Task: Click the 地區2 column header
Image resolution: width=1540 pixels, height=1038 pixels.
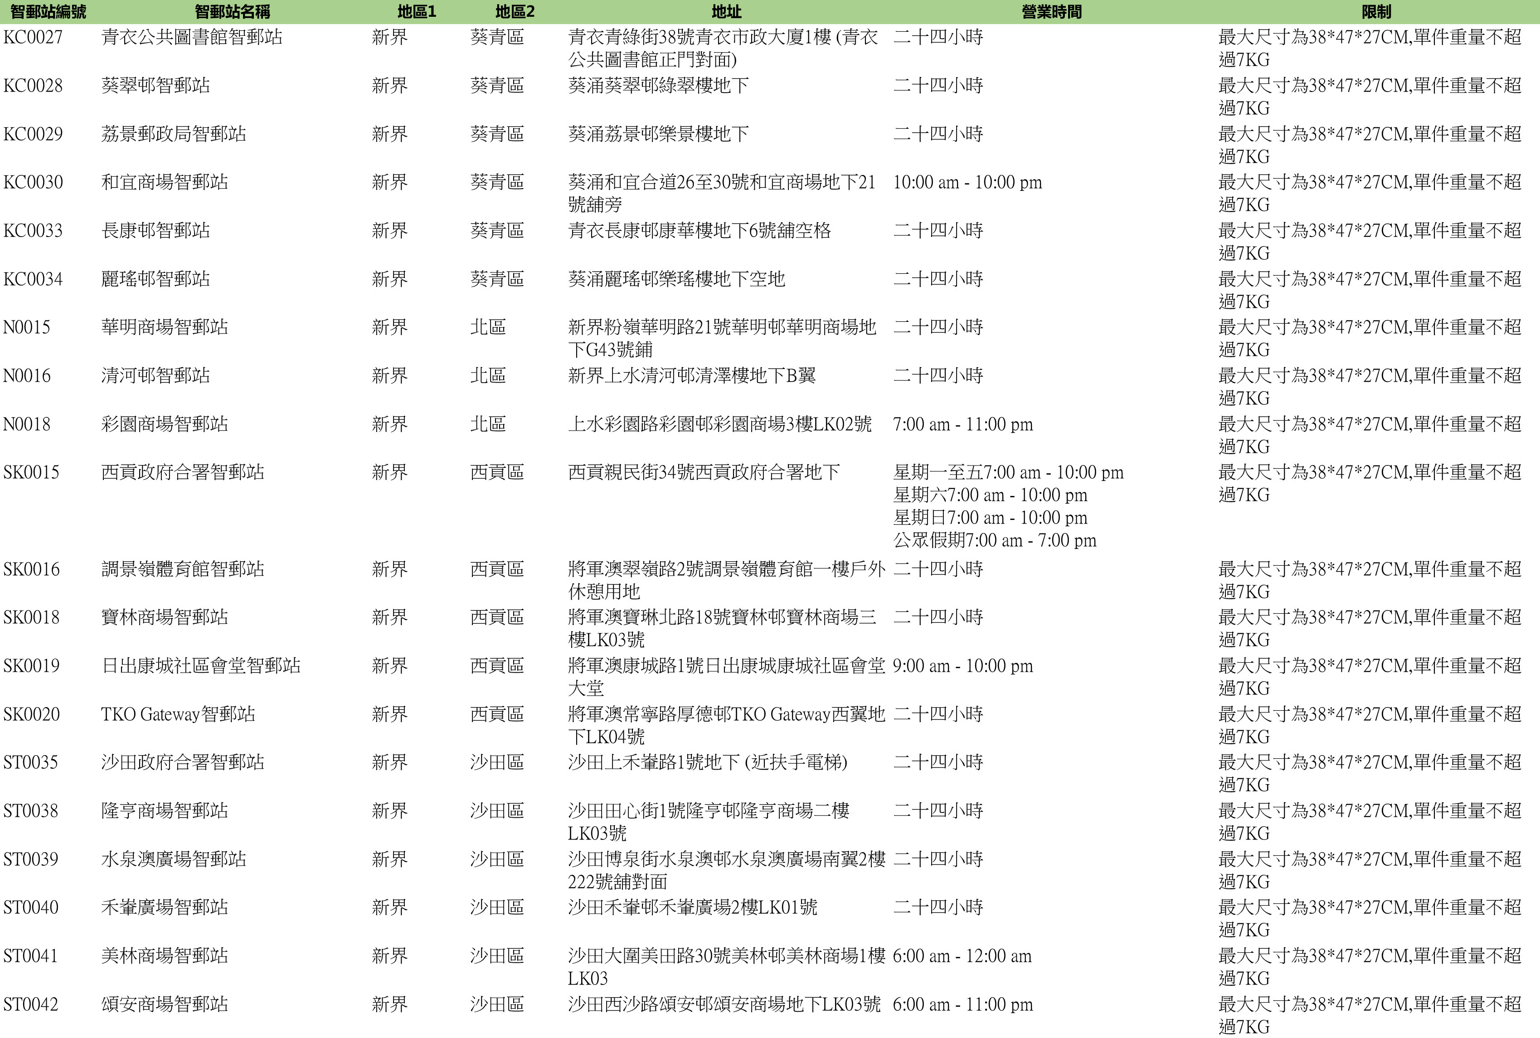Action: 515,12
